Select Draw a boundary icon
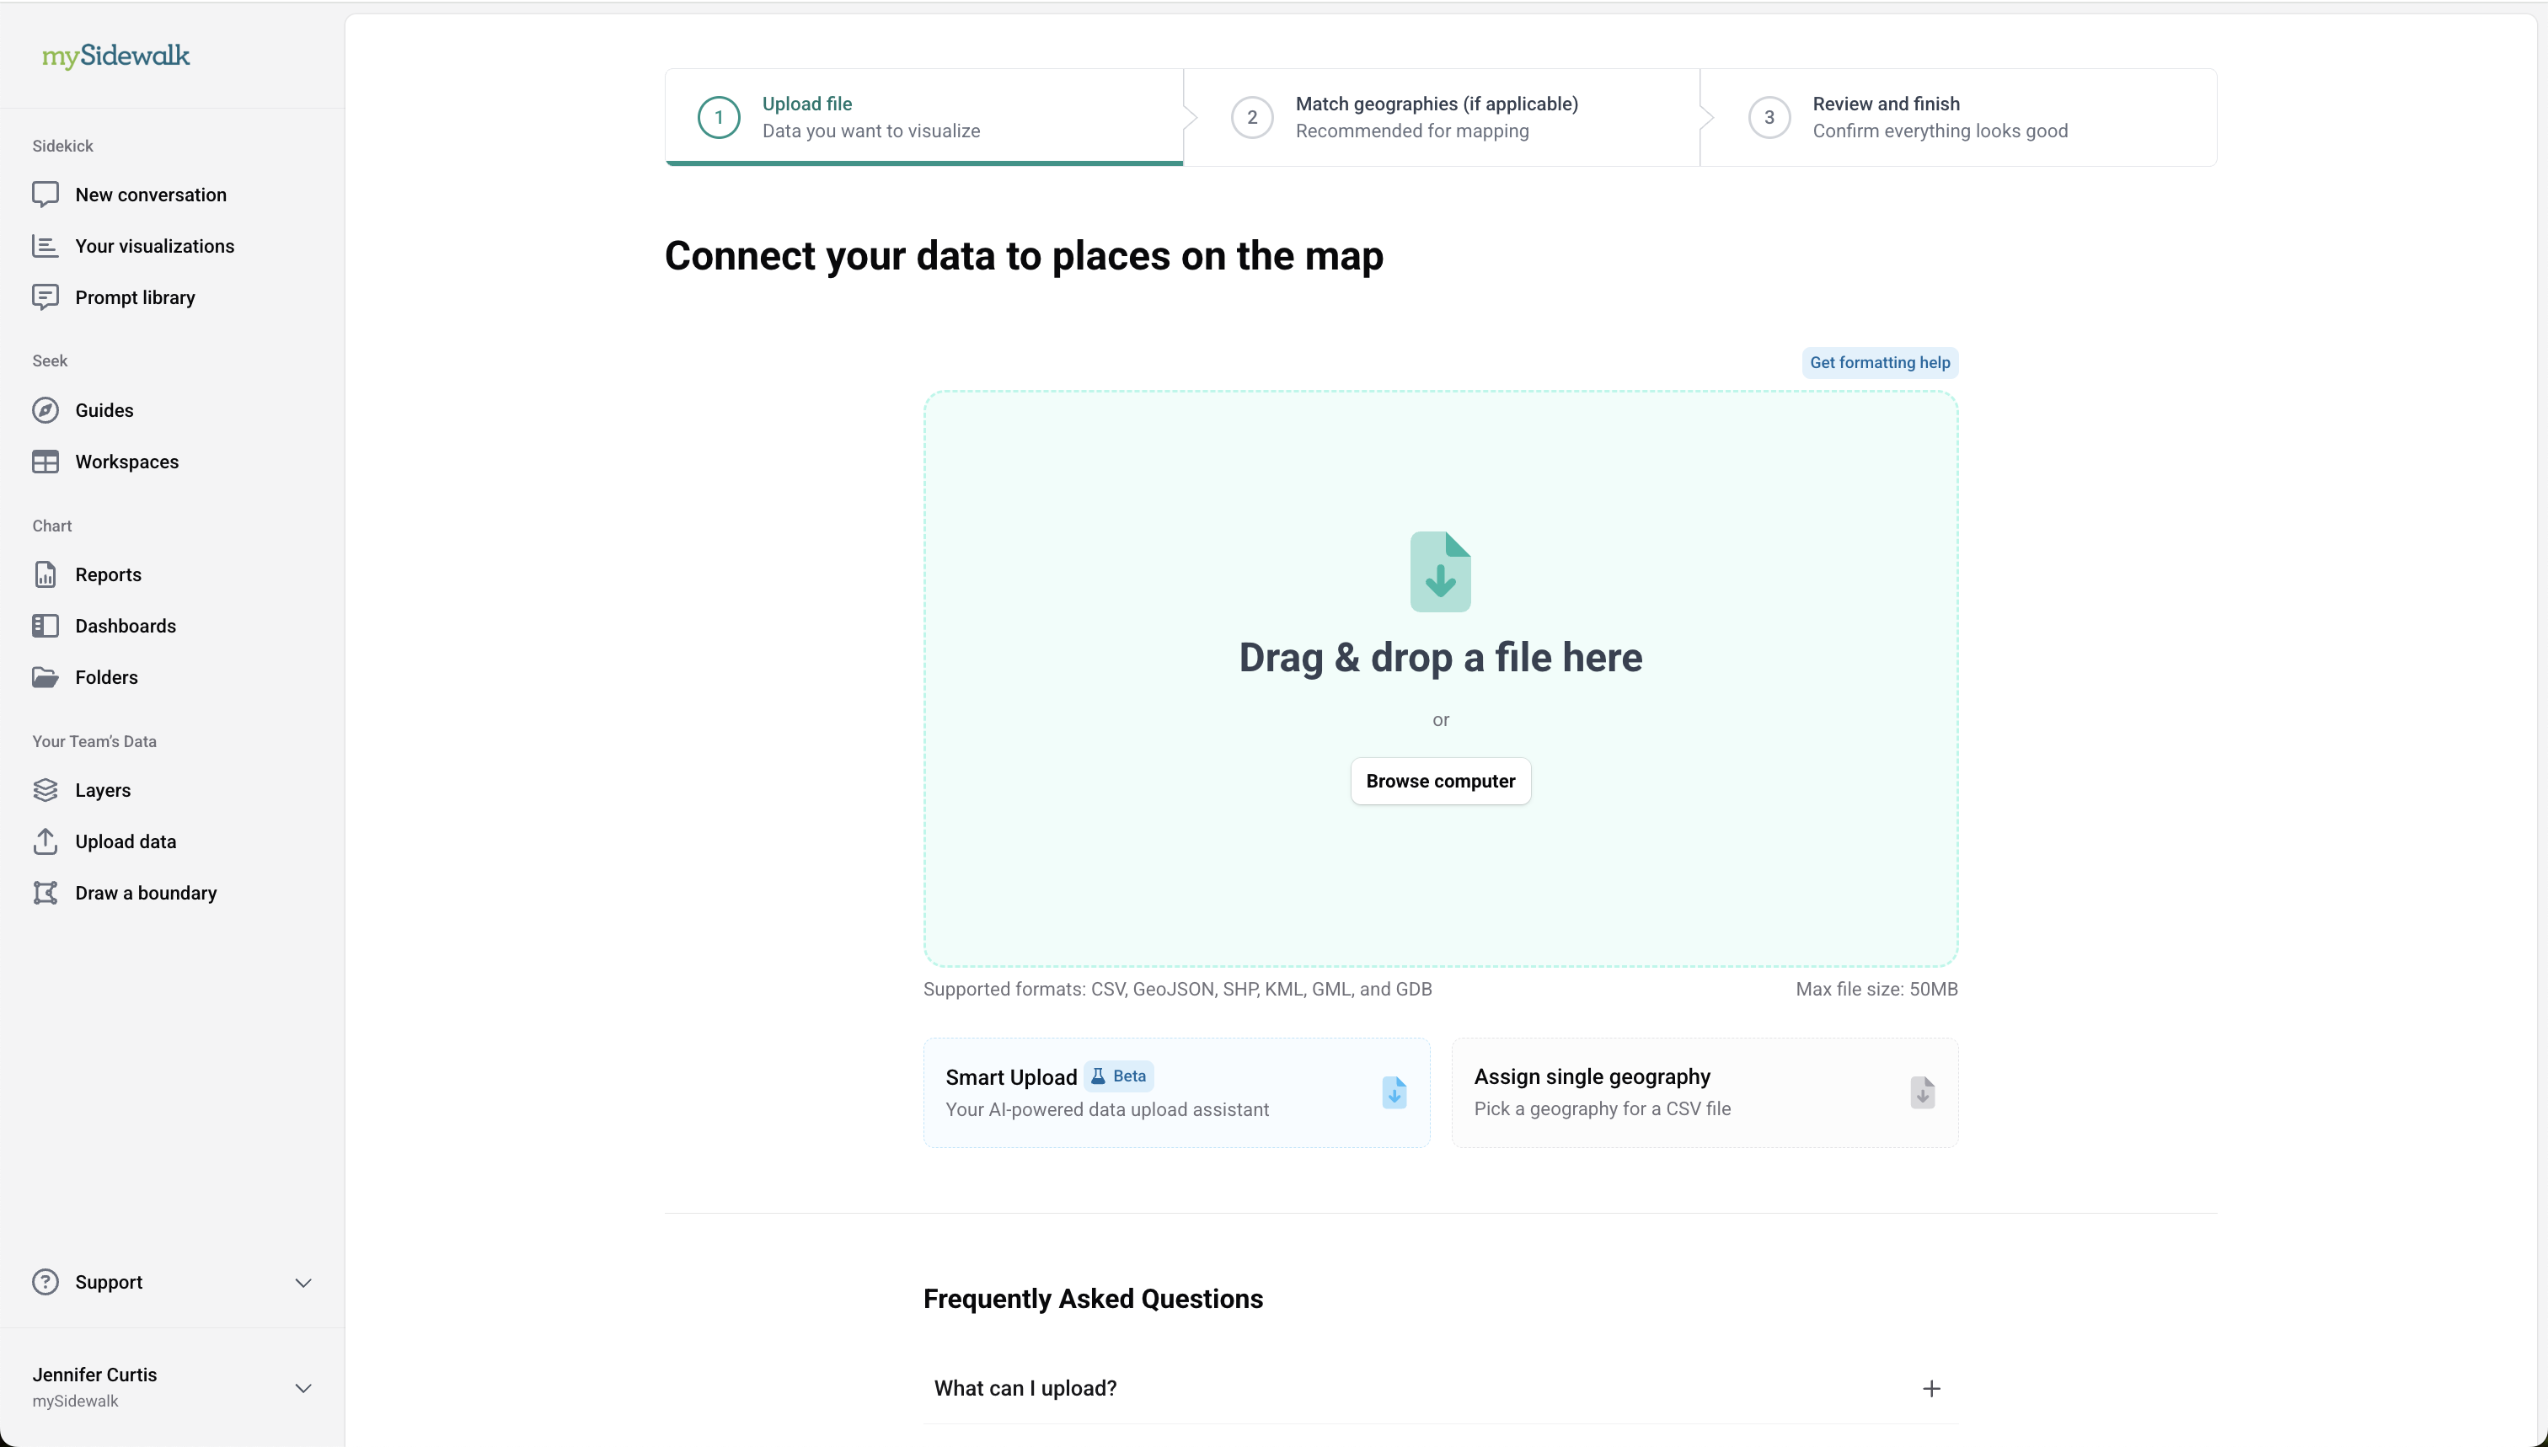 pyautogui.click(x=45, y=893)
